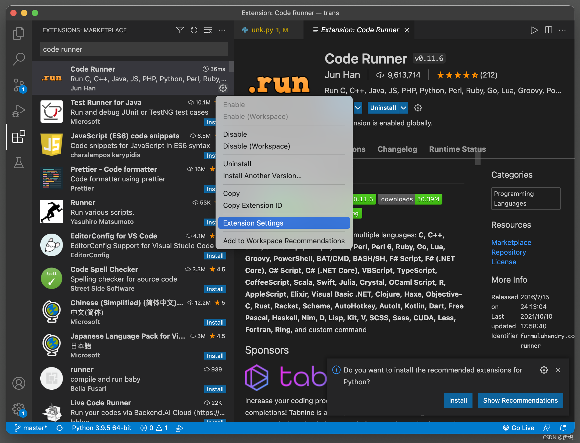Select Uninstall in the context menu
This screenshot has height=443, width=580.
pyautogui.click(x=284, y=164)
